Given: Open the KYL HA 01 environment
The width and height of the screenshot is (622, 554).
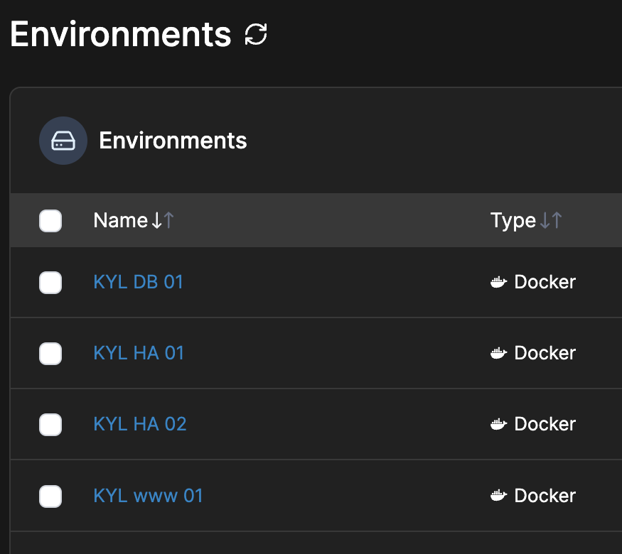Looking at the screenshot, I should point(139,353).
